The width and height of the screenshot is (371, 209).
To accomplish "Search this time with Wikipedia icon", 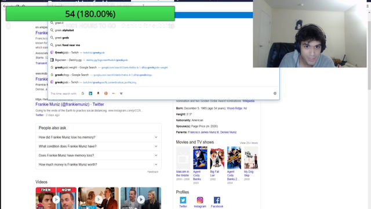I will tap(121, 93).
